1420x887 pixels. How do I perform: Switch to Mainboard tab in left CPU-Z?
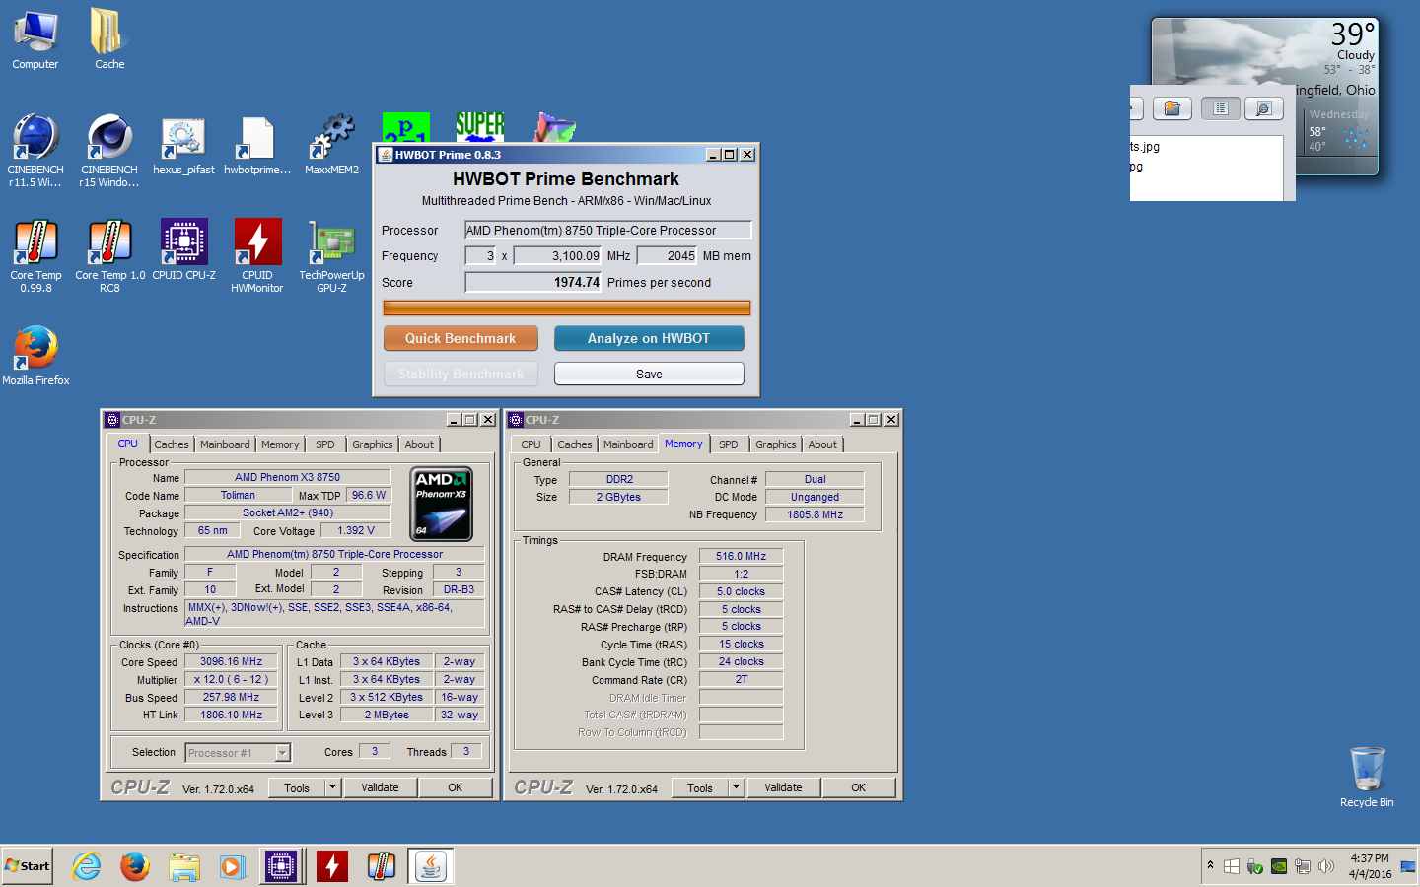225,444
